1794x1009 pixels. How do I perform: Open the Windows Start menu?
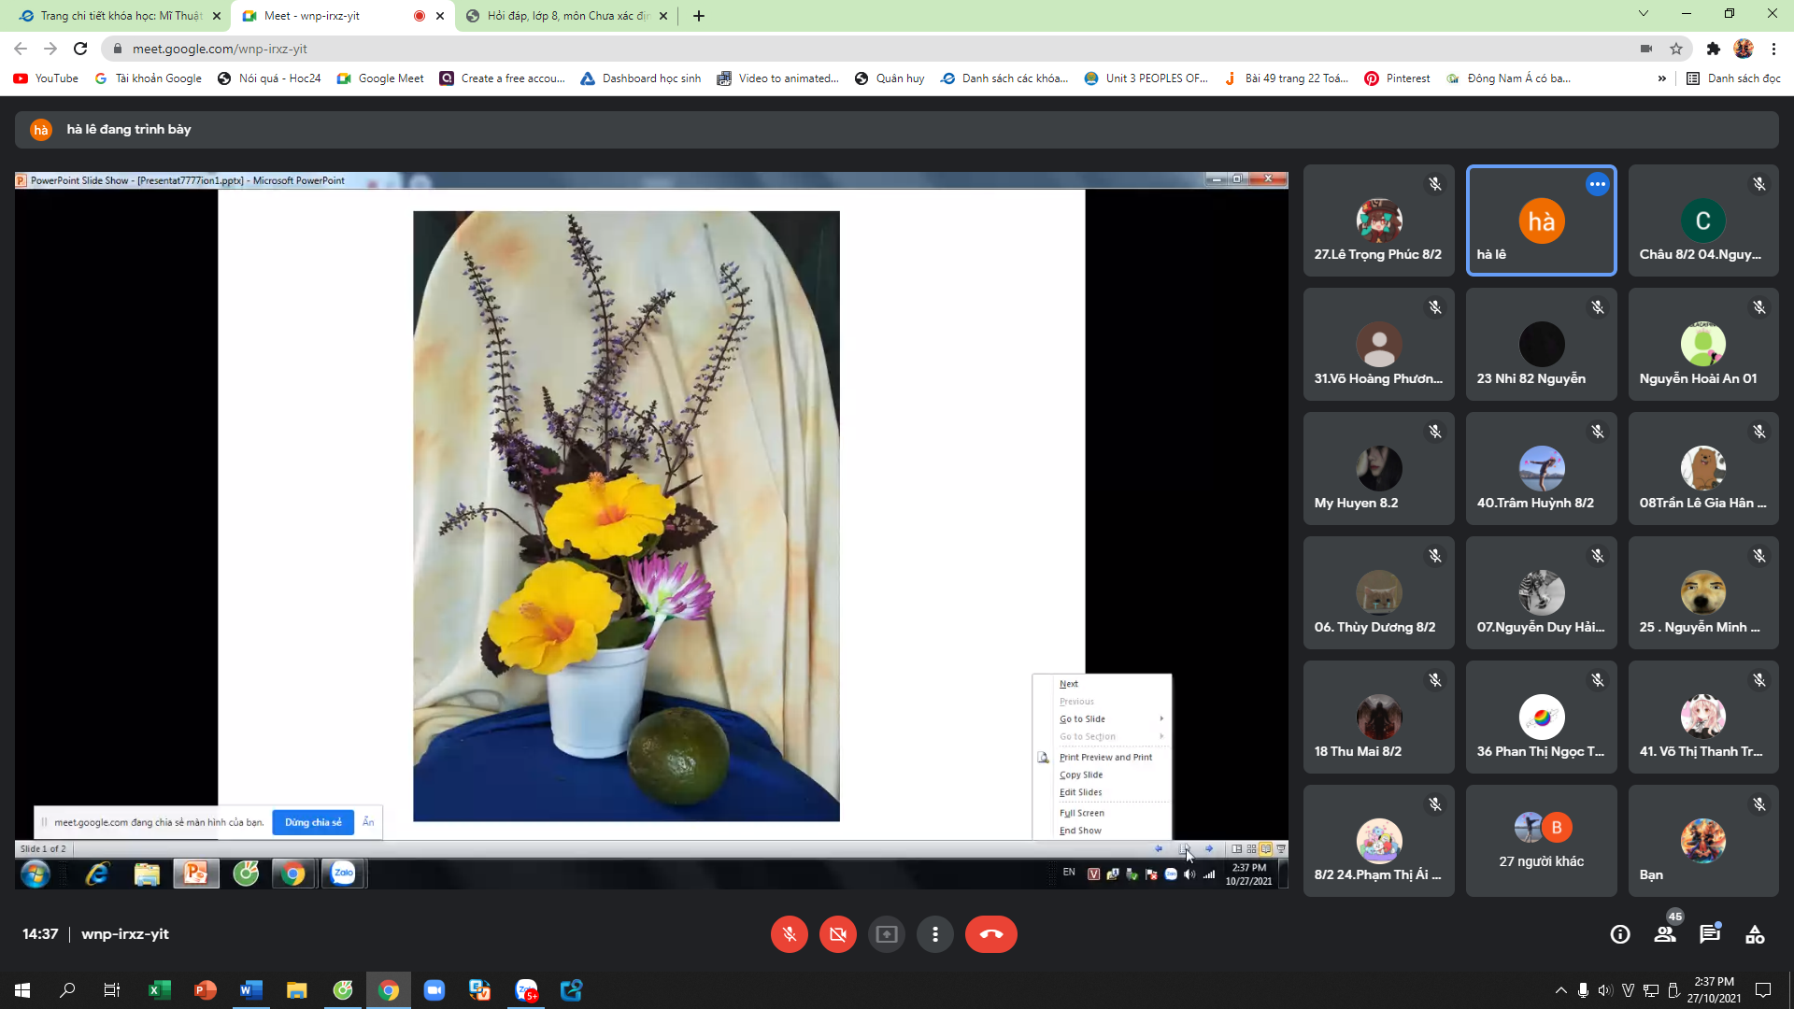pyautogui.click(x=22, y=990)
